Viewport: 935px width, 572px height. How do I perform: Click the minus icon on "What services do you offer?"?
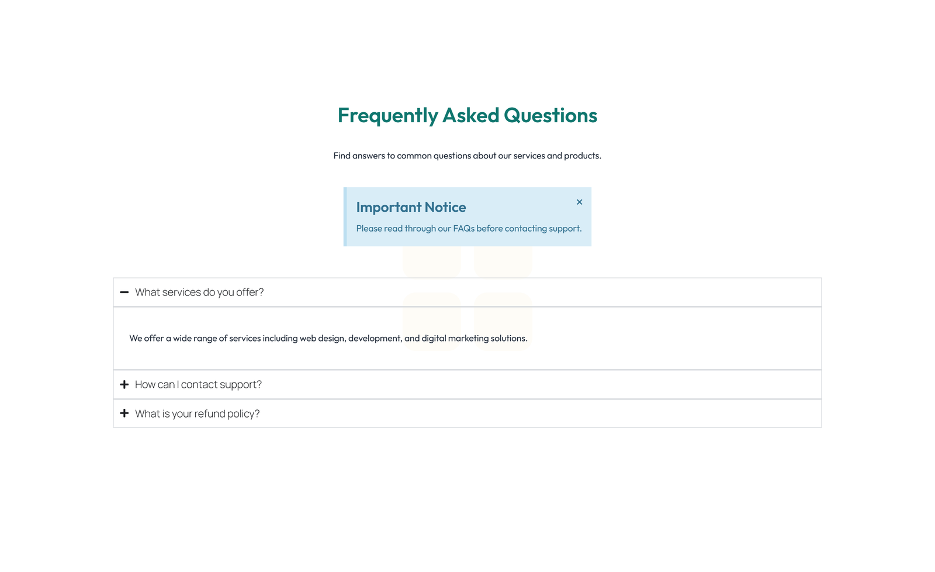pyautogui.click(x=124, y=292)
